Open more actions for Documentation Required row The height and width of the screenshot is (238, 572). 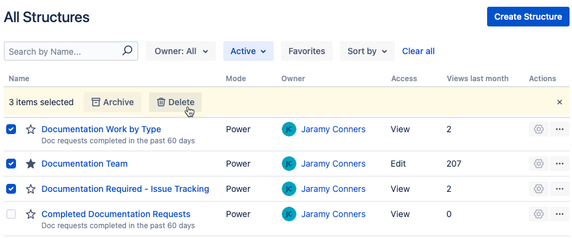coord(560,189)
